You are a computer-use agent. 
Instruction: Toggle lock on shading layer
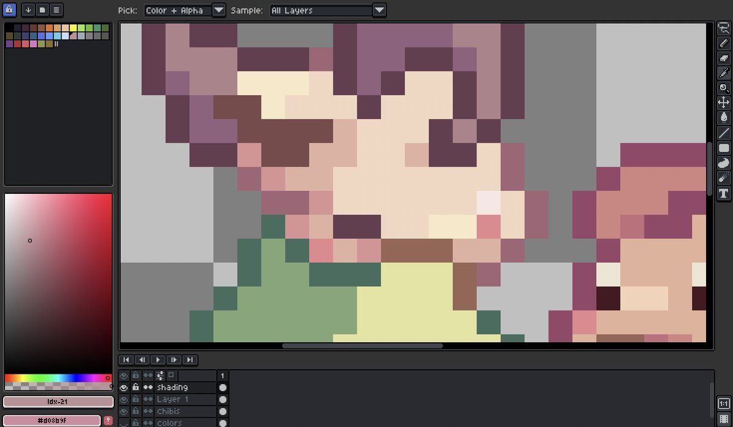point(136,387)
